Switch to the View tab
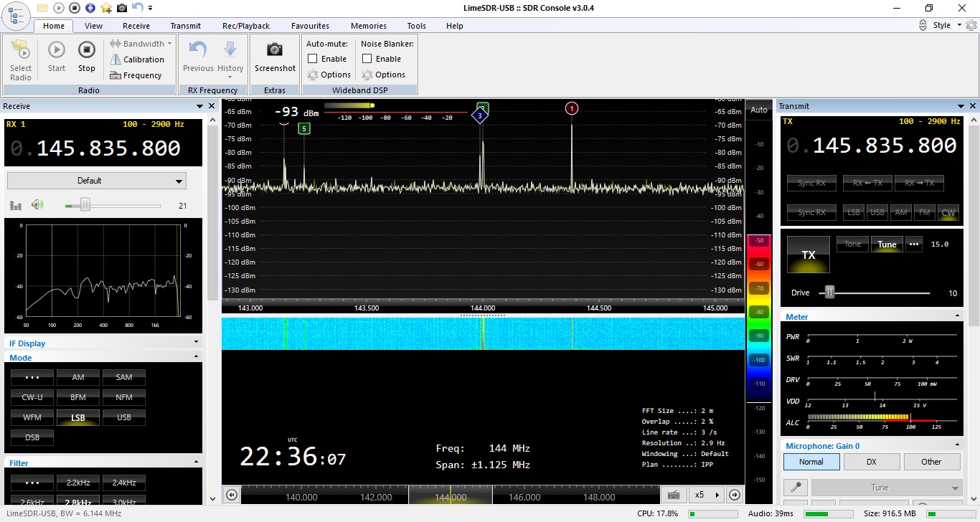 pyautogui.click(x=93, y=26)
